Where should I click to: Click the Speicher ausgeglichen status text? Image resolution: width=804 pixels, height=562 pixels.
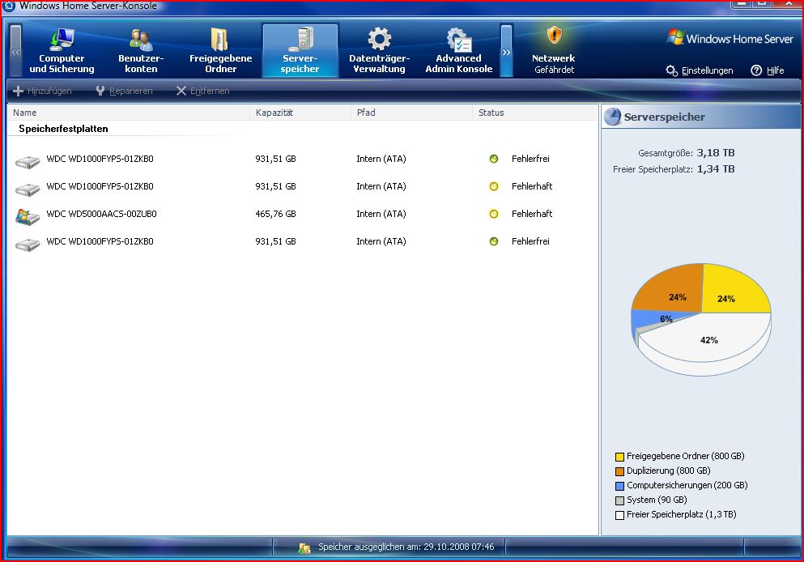(406, 547)
